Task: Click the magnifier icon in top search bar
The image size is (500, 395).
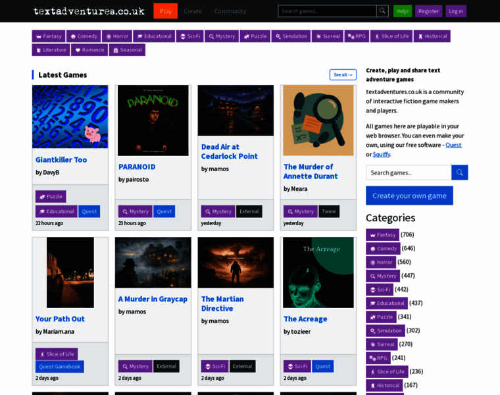Action: [382, 11]
